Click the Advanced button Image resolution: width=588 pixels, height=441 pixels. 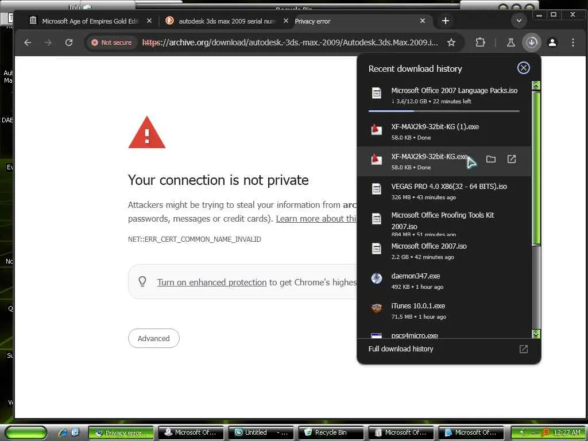pyautogui.click(x=153, y=338)
